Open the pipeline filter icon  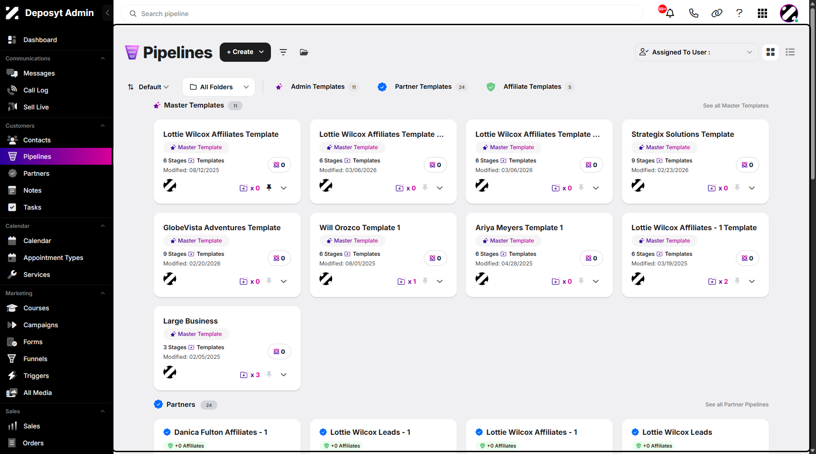283,52
